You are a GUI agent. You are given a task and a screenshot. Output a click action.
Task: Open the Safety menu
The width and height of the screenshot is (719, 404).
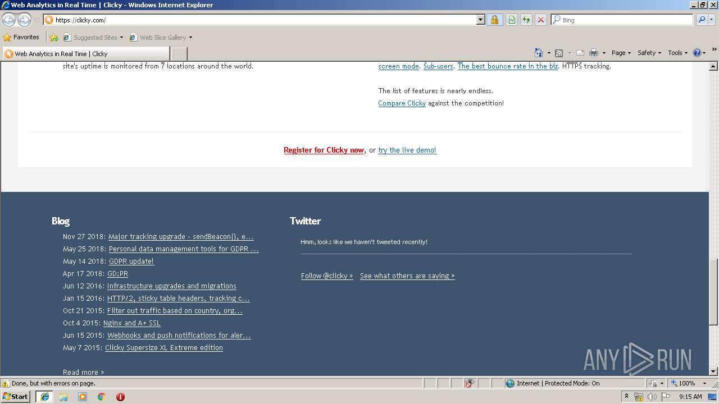(649, 53)
